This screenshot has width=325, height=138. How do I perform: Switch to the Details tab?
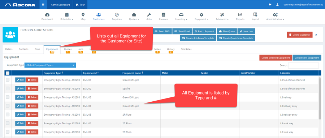[x=9, y=50]
